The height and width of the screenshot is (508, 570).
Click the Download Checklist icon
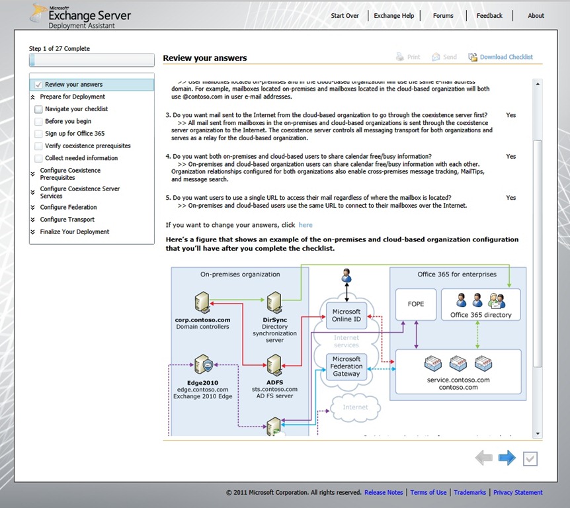(x=473, y=57)
